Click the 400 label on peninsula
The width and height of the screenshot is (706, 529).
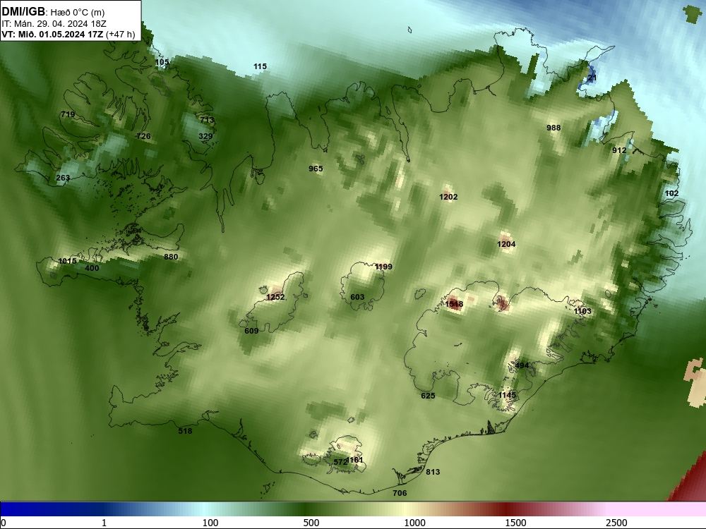point(92,268)
